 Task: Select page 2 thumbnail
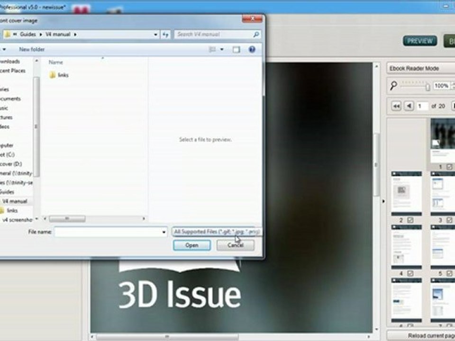[x=406, y=193]
